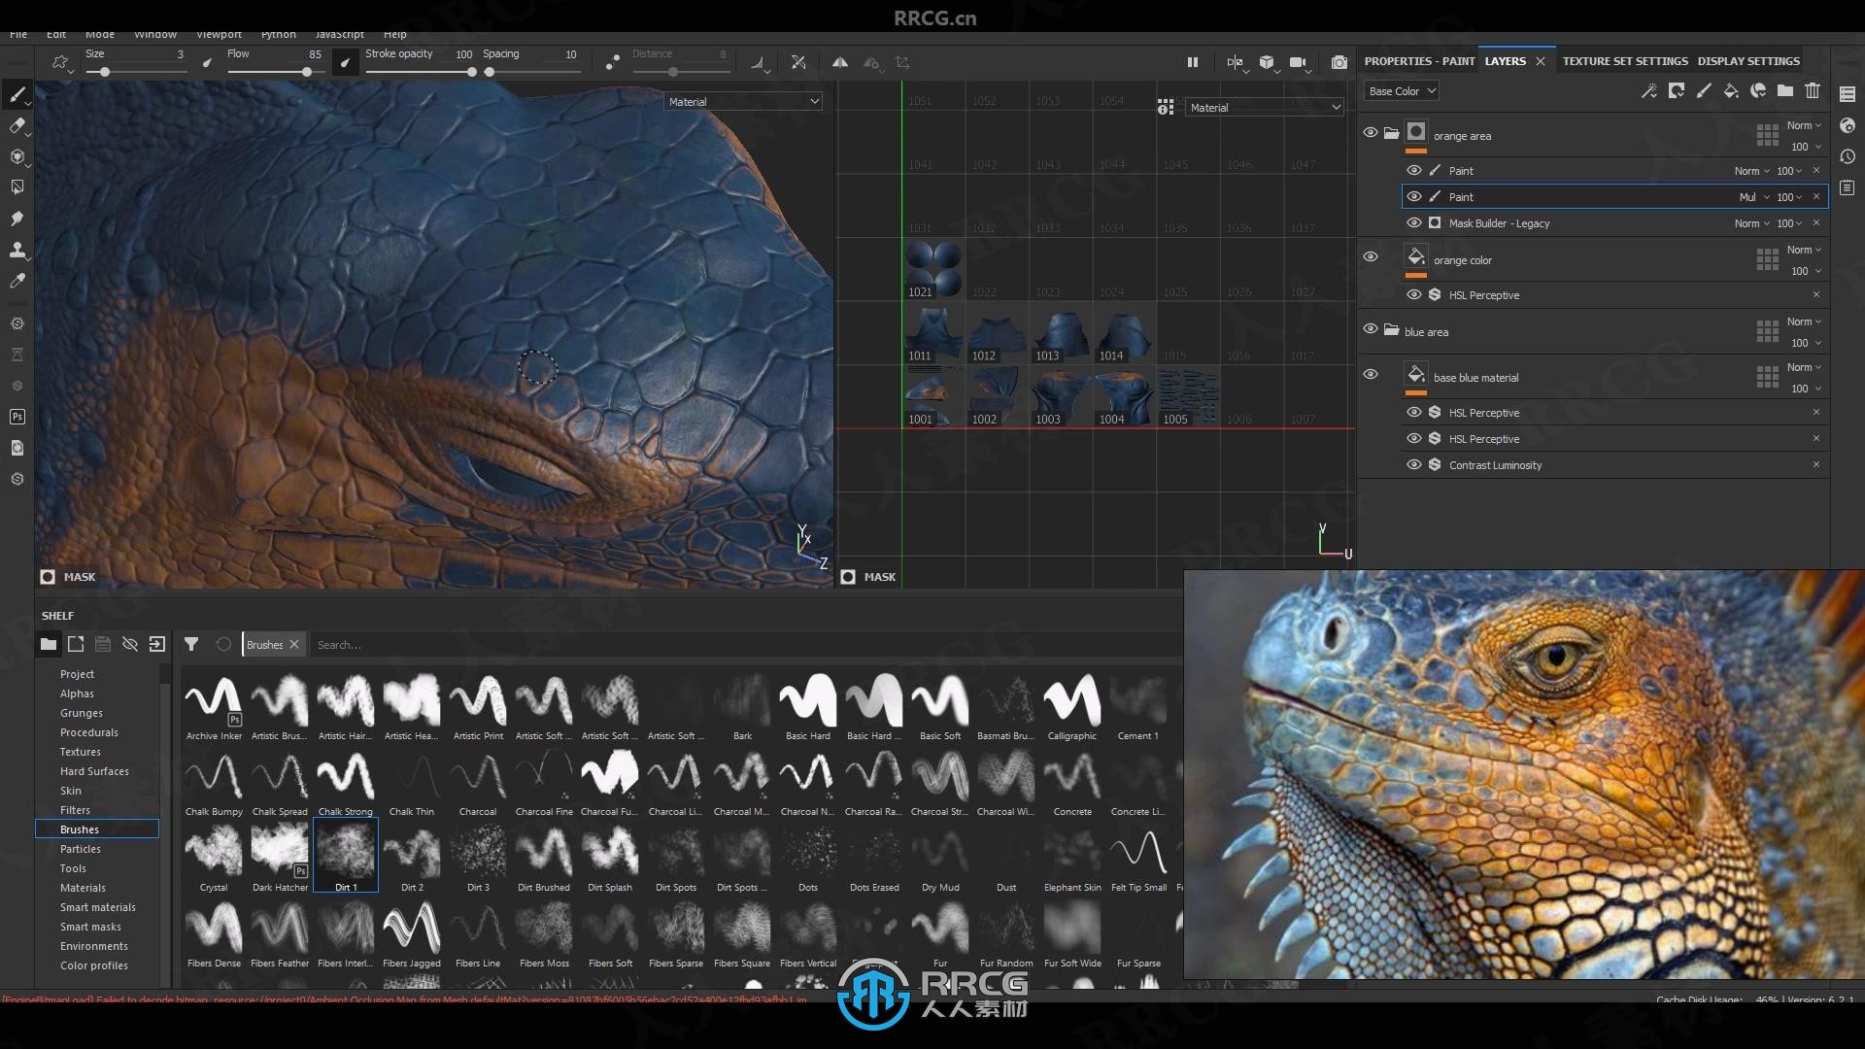Select the Polygon Fill tool

tap(17, 187)
